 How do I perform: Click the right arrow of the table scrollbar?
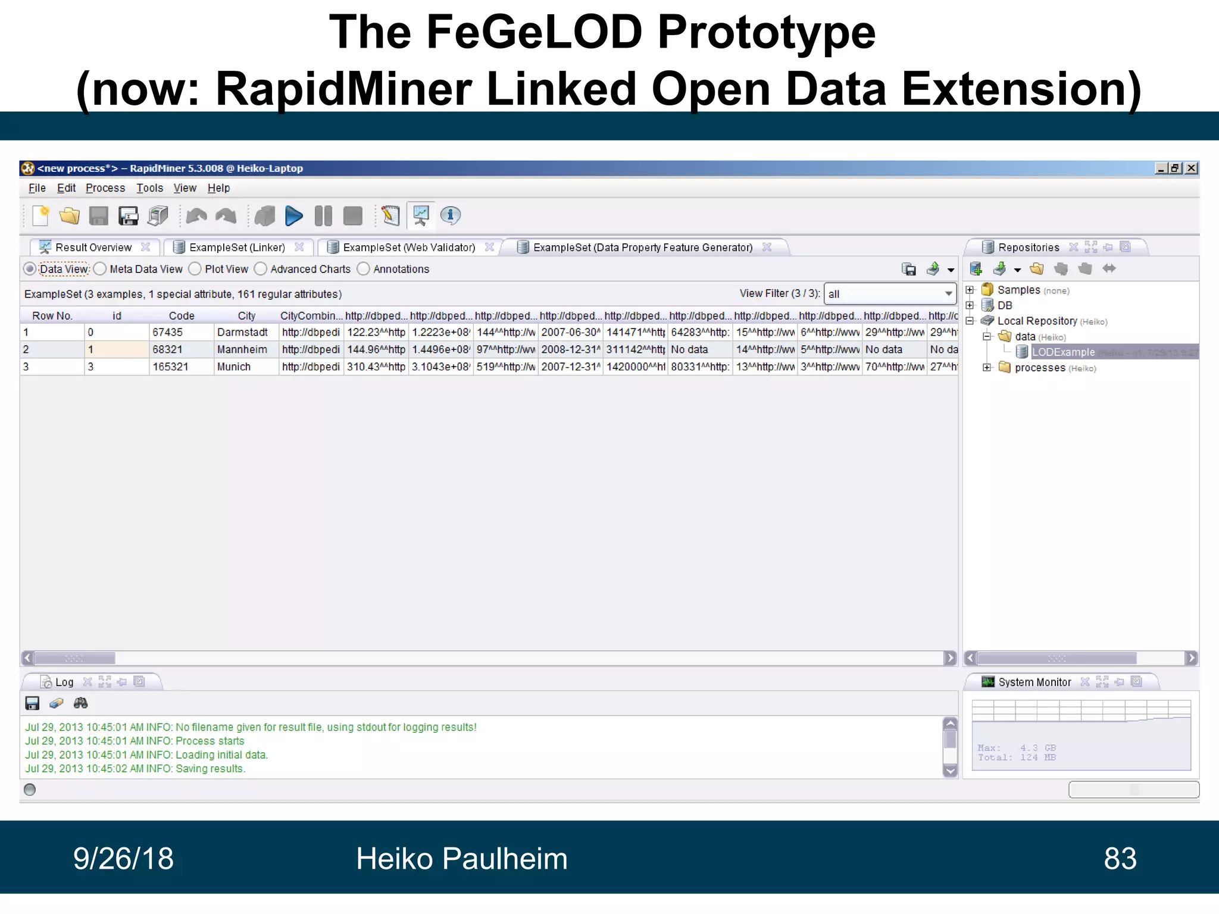950,658
